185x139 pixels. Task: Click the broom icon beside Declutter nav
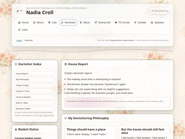(x=62, y=22)
